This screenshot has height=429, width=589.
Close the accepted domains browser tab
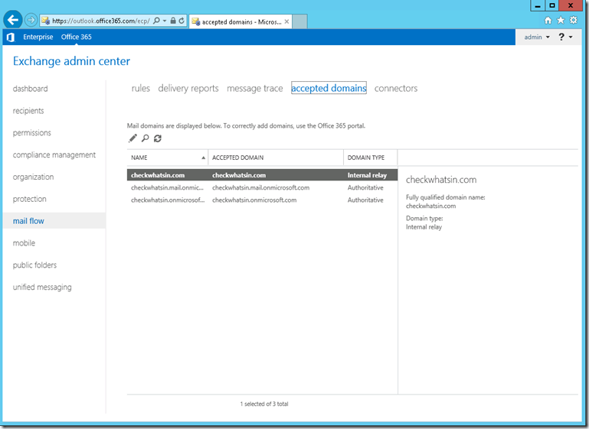tap(286, 21)
